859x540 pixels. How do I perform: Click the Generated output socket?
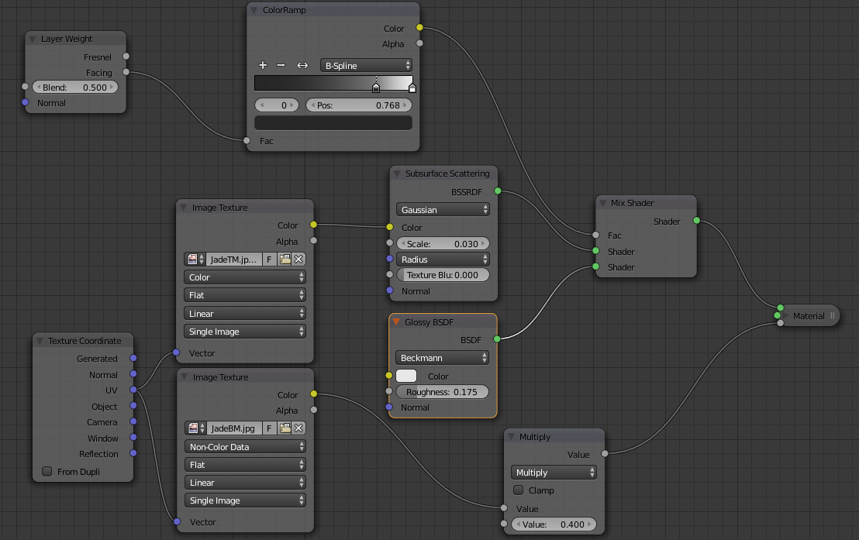[x=133, y=358]
